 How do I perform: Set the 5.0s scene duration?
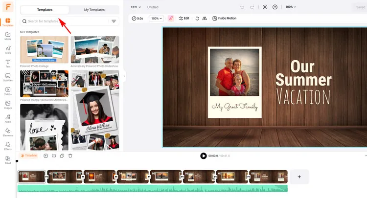point(138,18)
